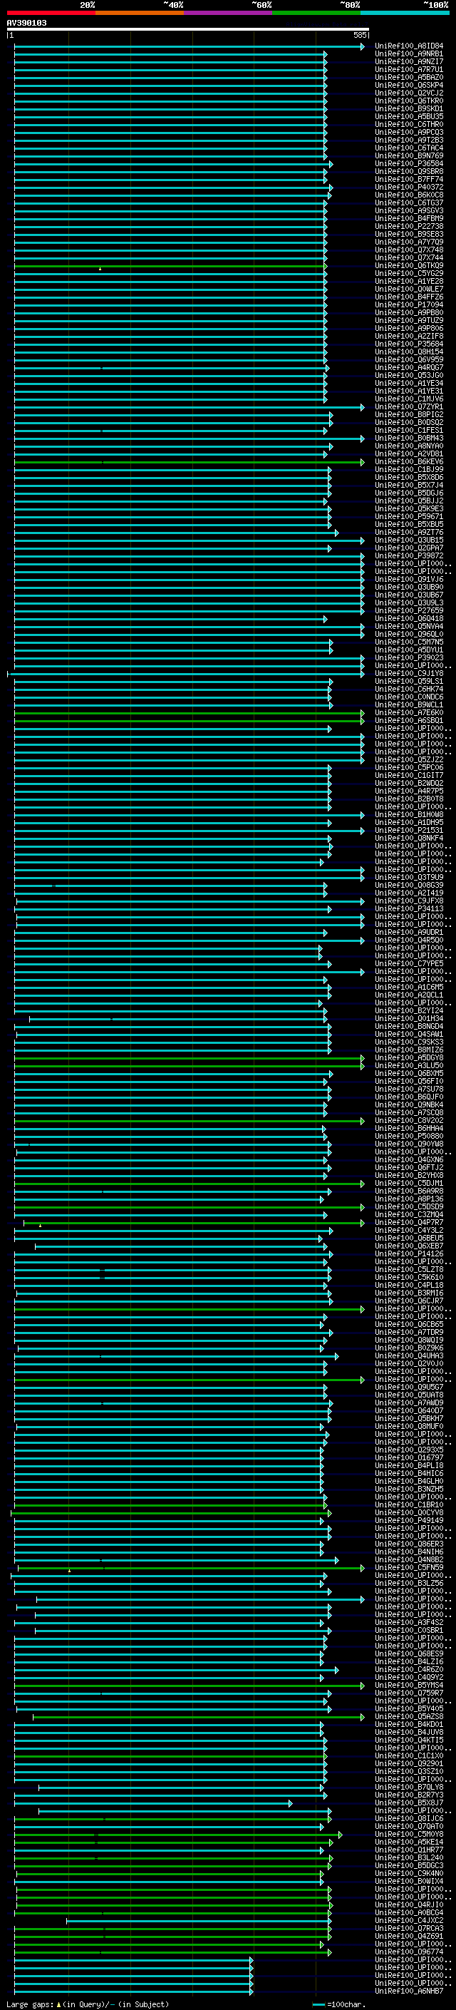Viewport: 456px width, 2010px height.
Task: Open hit UniRef100_Q6SKP4
Action: [408, 85]
